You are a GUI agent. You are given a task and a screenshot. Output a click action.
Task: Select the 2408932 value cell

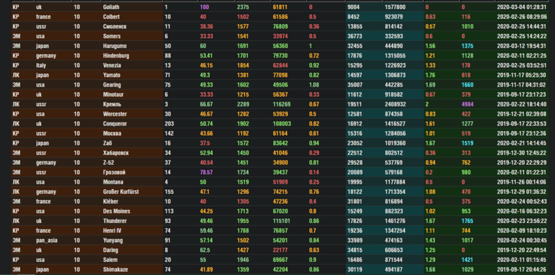click(395, 105)
